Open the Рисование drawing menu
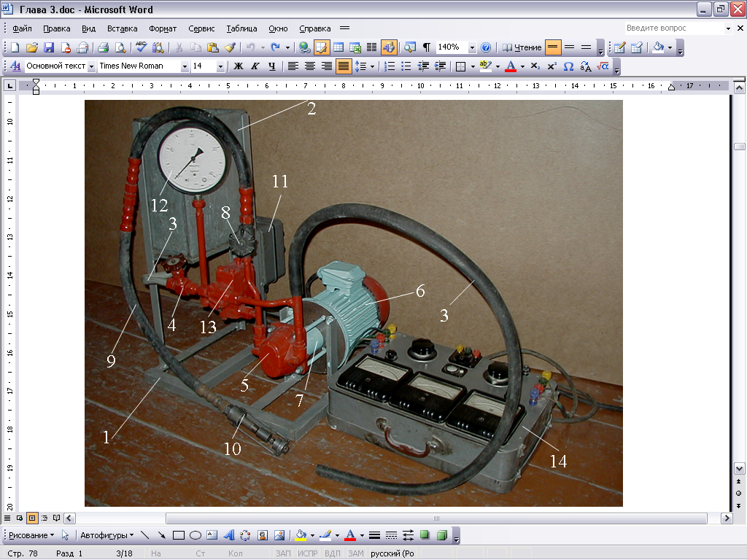Screen dimensions: 747x560 pos(31,535)
